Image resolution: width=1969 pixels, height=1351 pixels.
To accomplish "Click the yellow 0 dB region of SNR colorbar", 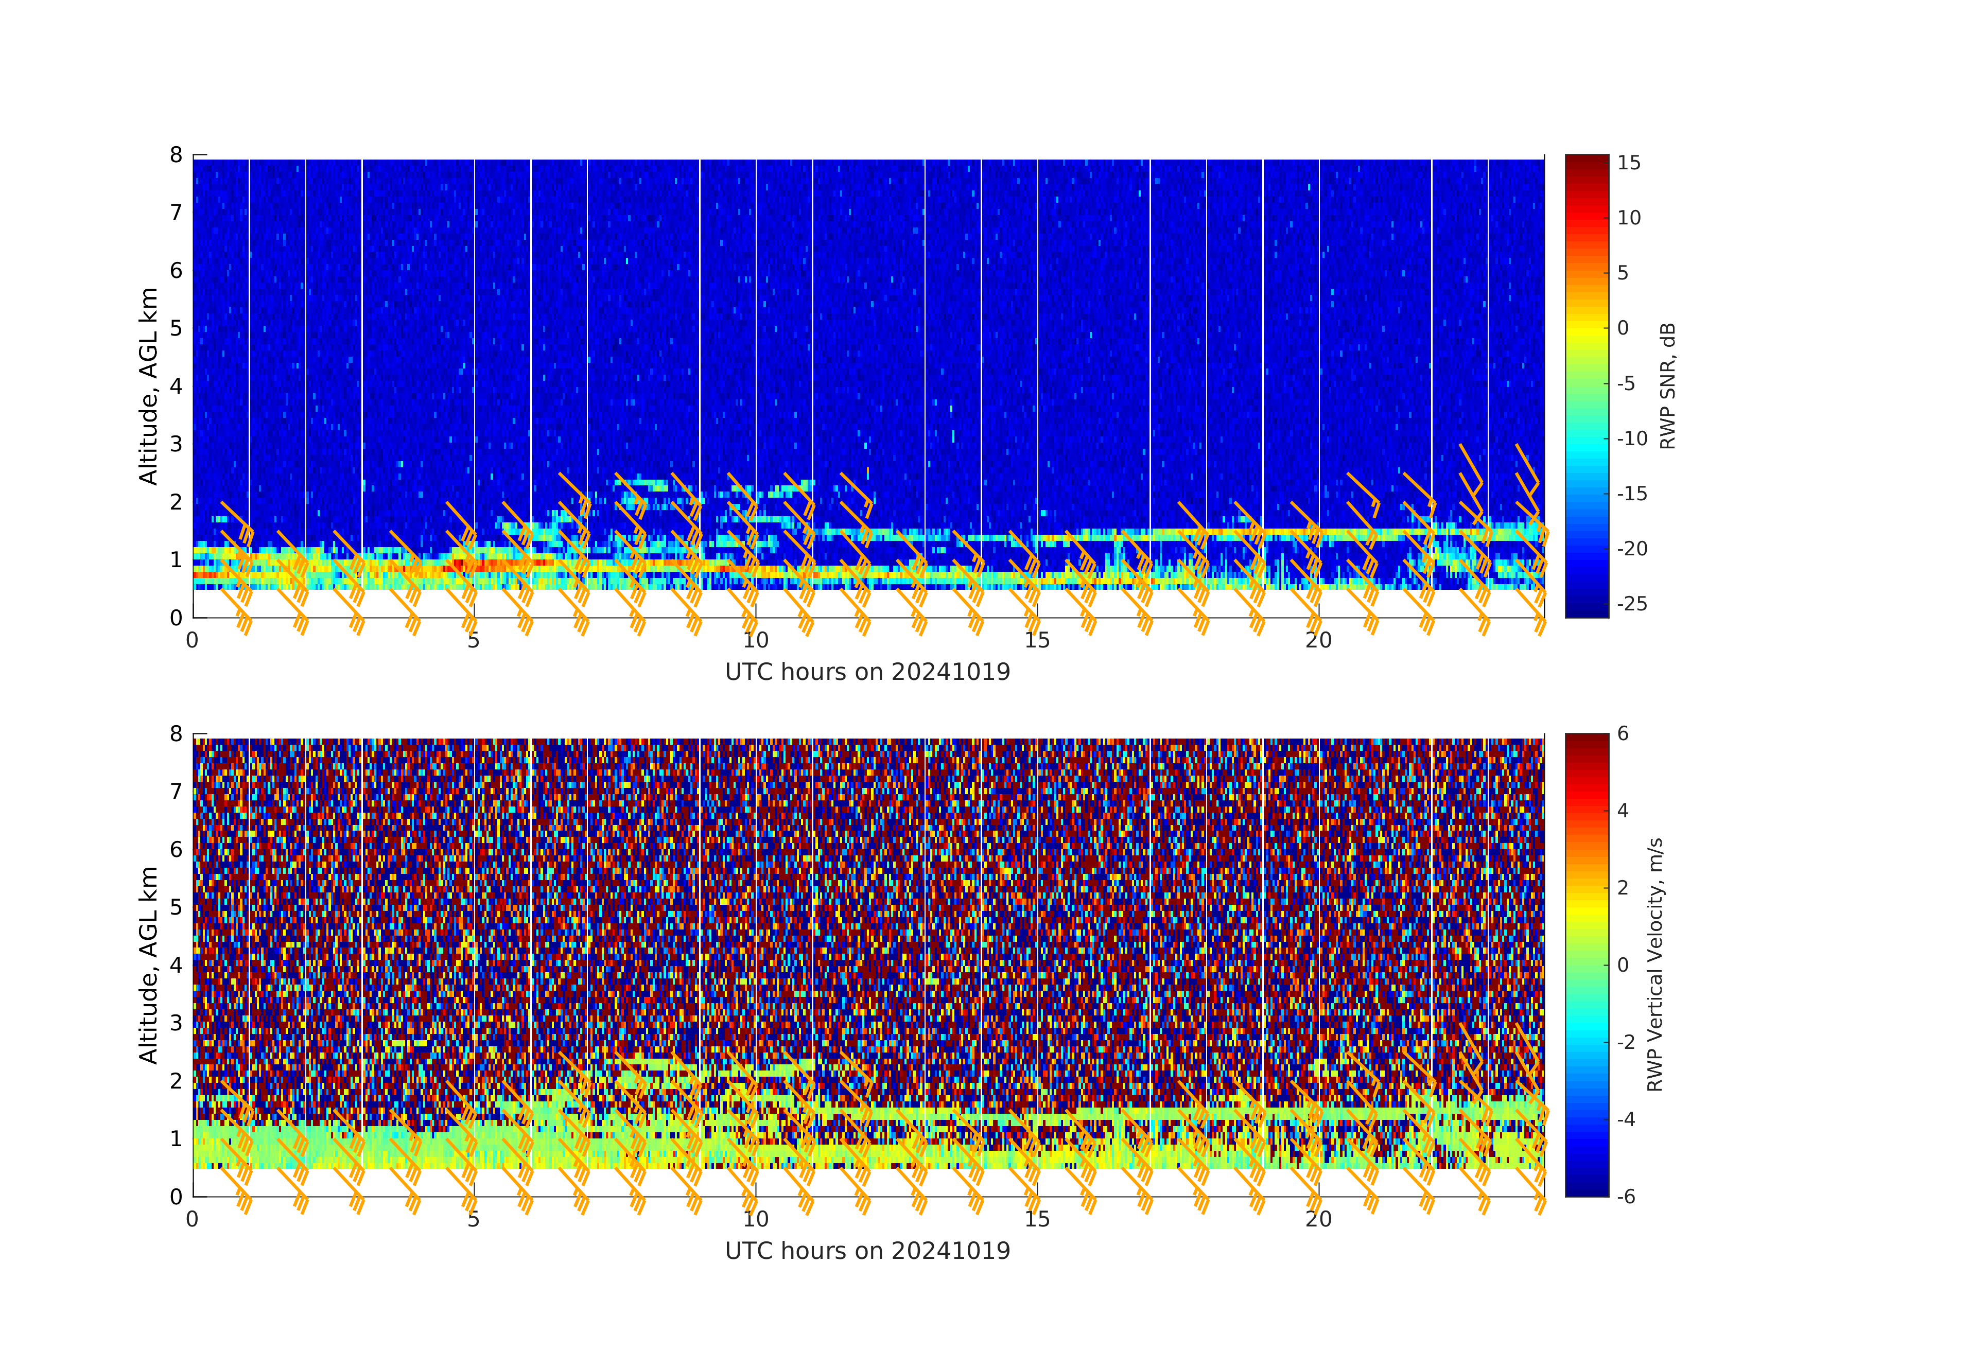I will (x=1586, y=329).
